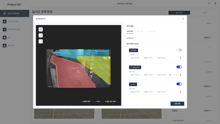Go to the 알림 및 제어 step tab
Screen dimensions: 220x124
(152, 31)
